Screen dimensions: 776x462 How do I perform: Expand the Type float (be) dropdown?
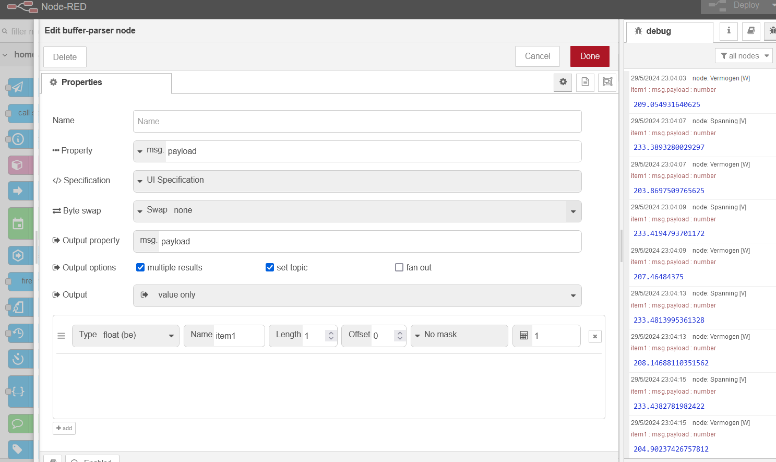tap(126, 336)
